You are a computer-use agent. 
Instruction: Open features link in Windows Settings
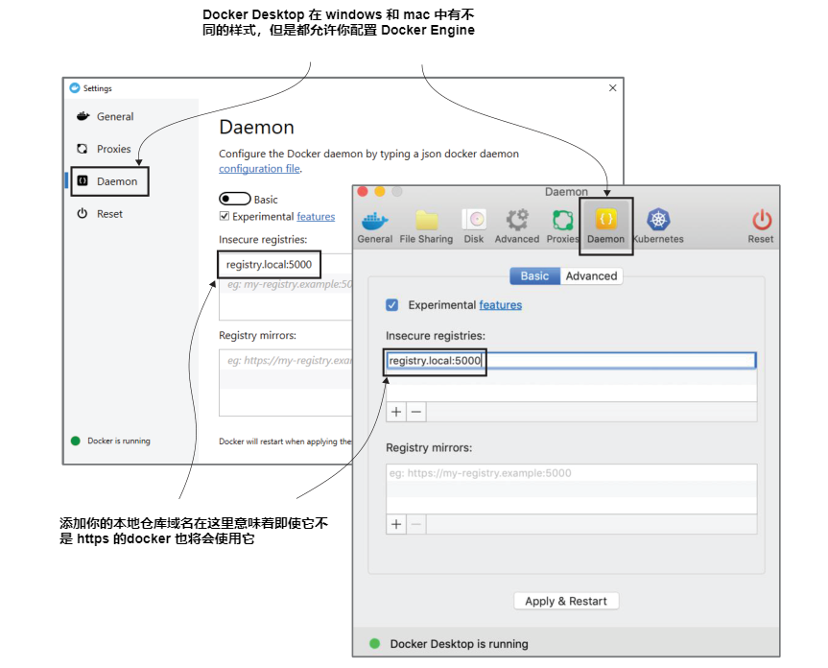coord(316,217)
